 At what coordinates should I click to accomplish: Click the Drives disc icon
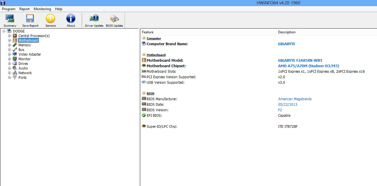pyautogui.click(x=15, y=63)
